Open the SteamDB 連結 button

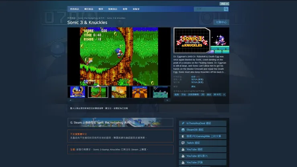tap(203, 130)
